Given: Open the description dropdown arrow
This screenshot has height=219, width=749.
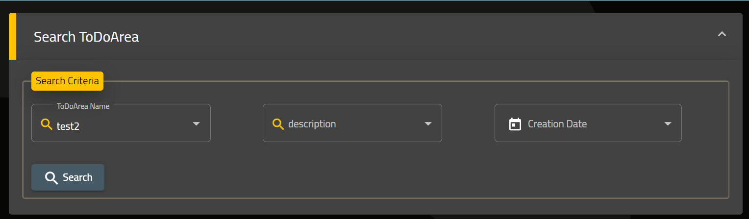Looking at the screenshot, I should point(428,123).
